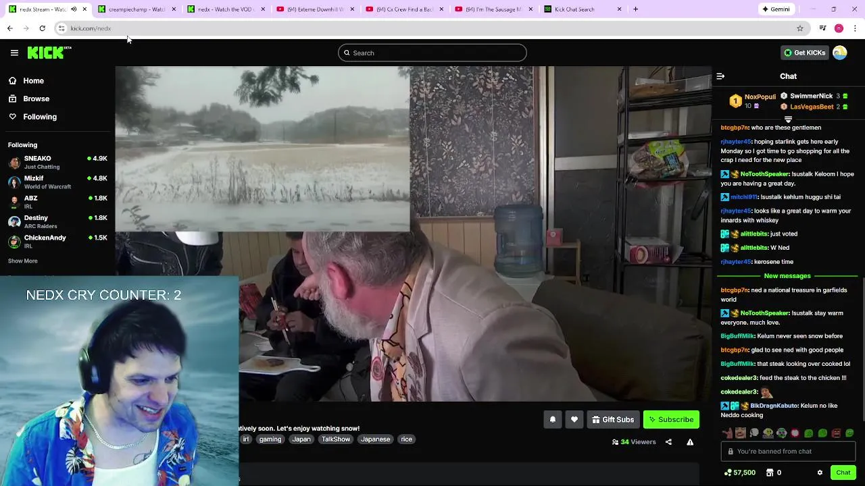Switch to Extreme Downhill YouTube tab
This screenshot has height=486, width=865.
pyautogui.click(x=315, y=9)
